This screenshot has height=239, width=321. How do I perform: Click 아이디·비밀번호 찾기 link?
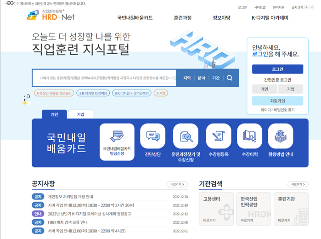click(x=277, y=110)
